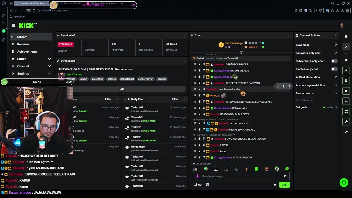Go to Achievements in sidebar
The width and height of the screenshot is (352, 198).
pos(31,52)
